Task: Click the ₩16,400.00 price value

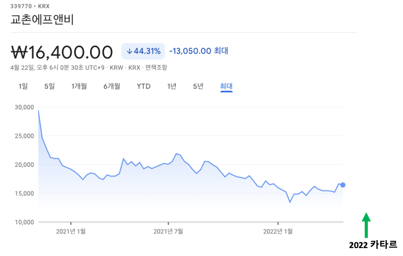Action: pyautogui.click(x=62, y=52)
